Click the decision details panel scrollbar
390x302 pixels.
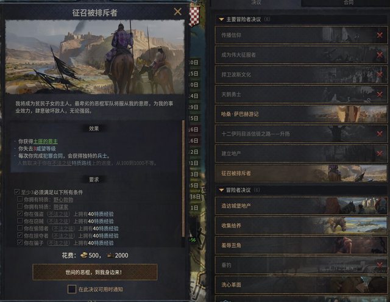pos(183,178)
